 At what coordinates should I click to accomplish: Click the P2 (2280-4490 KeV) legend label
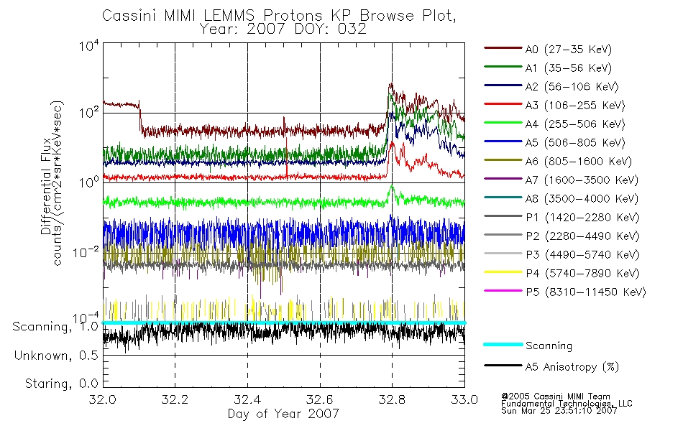582,236
